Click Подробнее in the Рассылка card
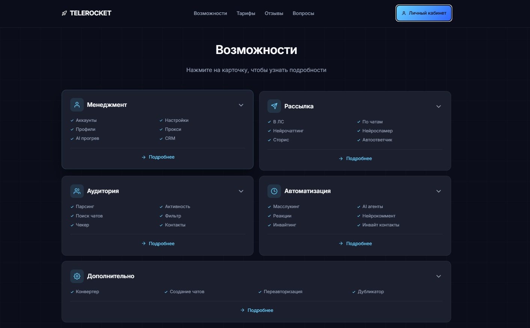 [x=355, y=159]
